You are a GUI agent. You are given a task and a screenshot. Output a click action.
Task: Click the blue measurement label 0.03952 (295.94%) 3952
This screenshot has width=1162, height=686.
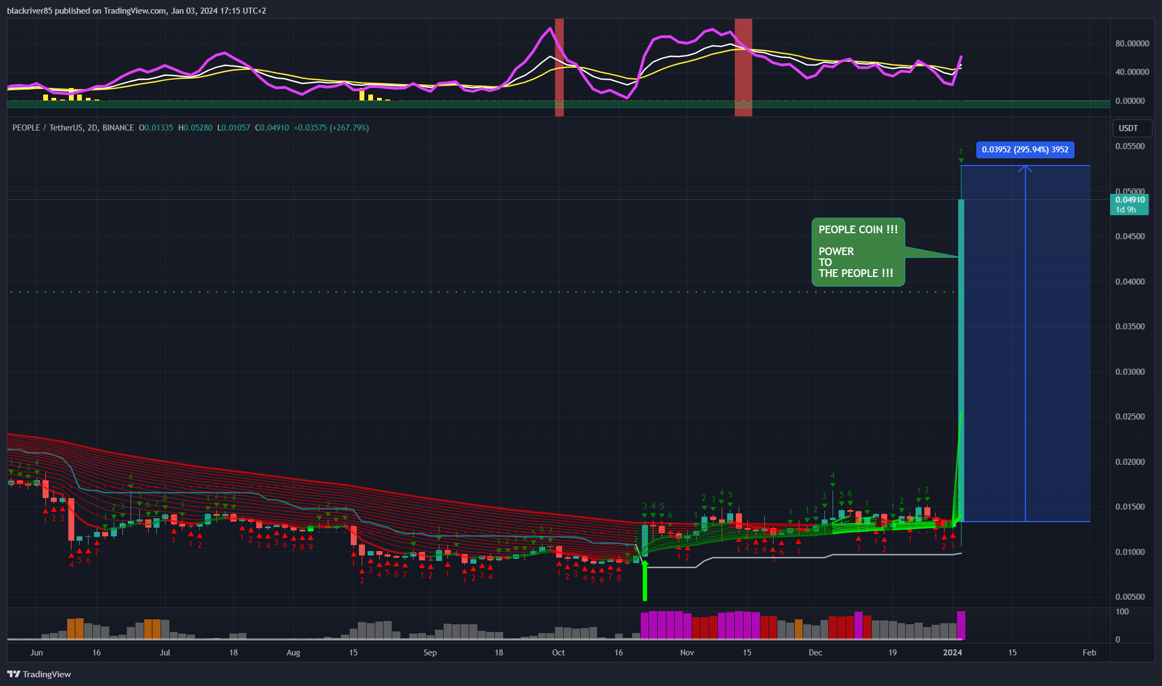tap(1025, 150)
